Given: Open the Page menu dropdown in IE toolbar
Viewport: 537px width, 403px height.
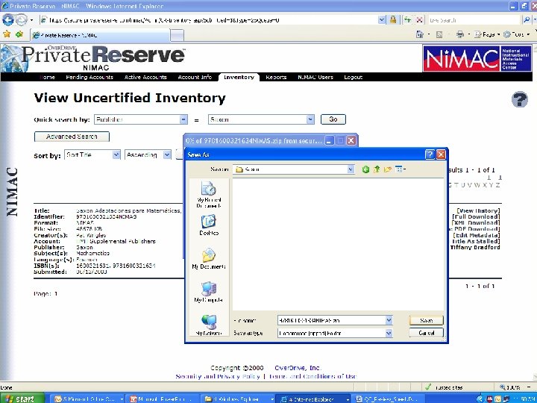Looking at the screenshot, I should pyautogui.click(x=487, y=34).
